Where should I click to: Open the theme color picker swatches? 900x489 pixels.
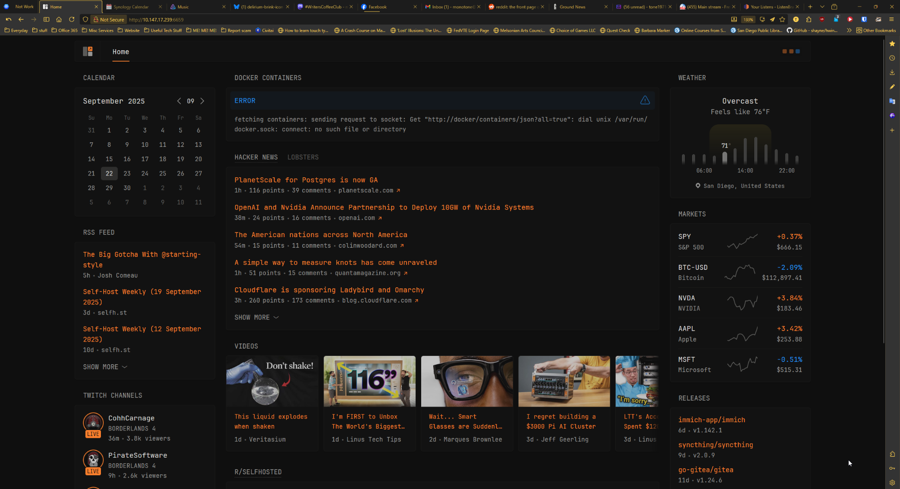tap(791, 51)
